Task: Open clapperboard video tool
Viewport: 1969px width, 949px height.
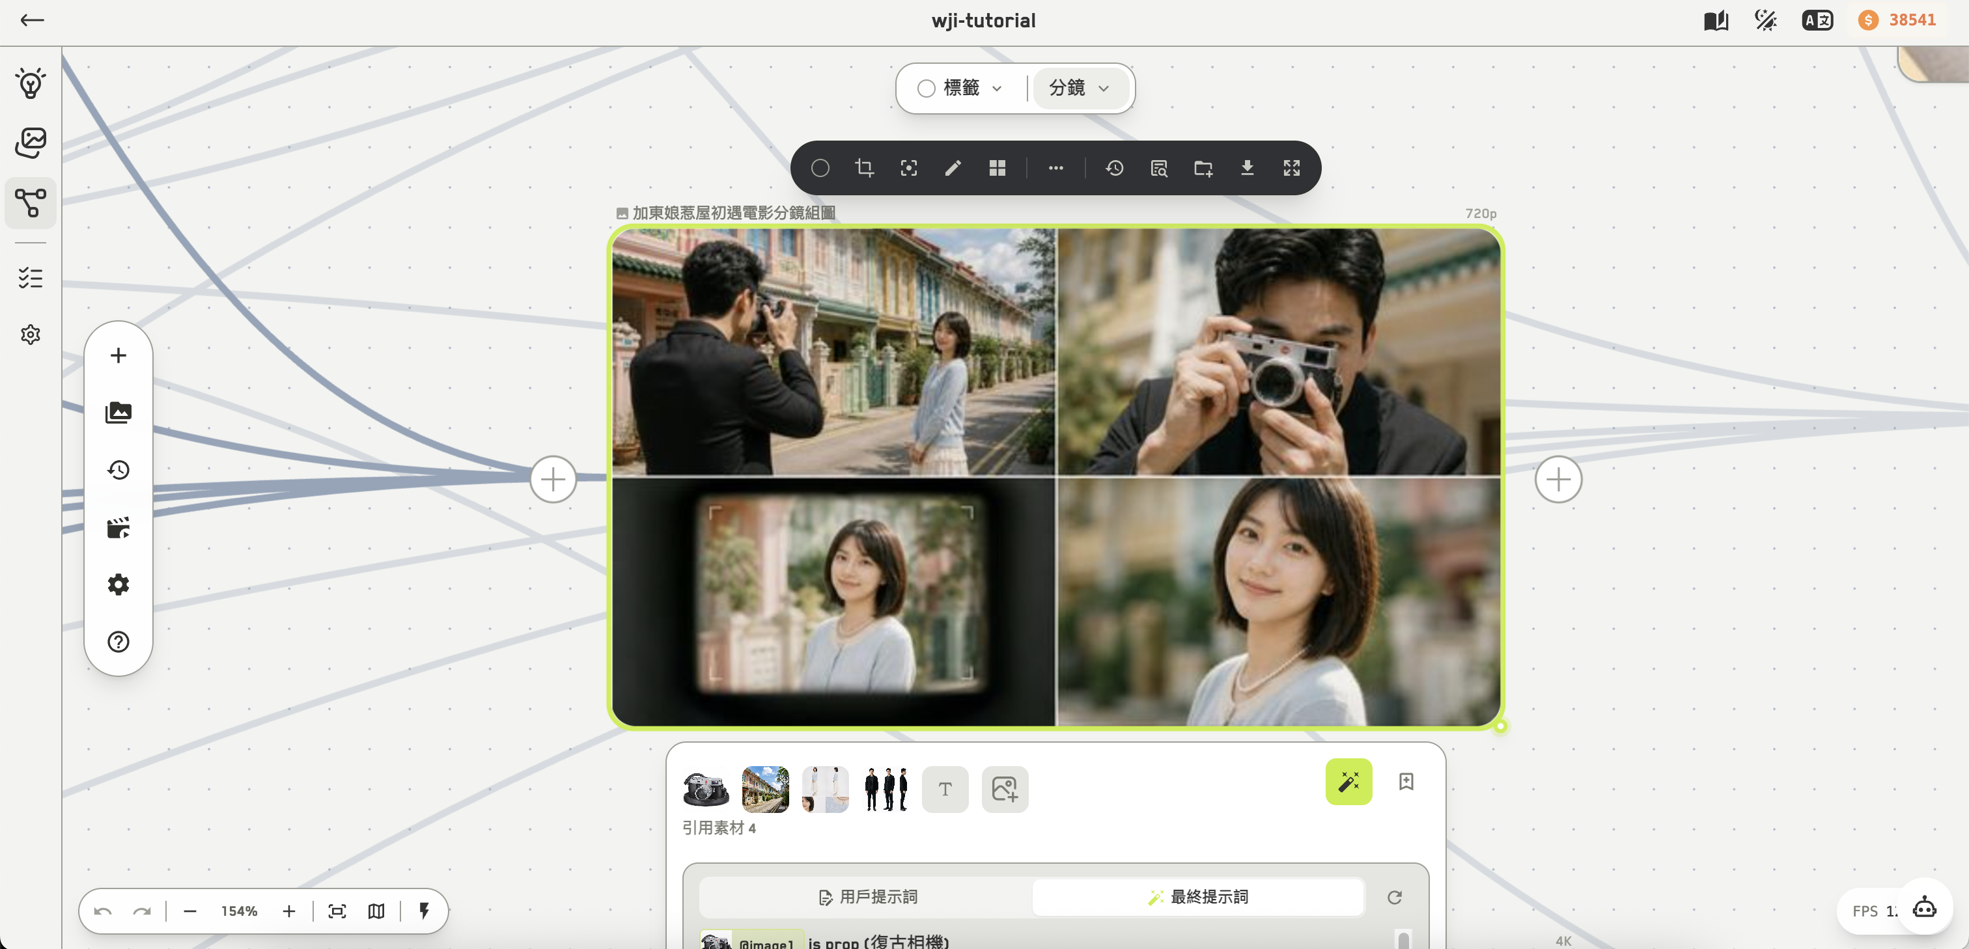Action: tap(119, 527)
